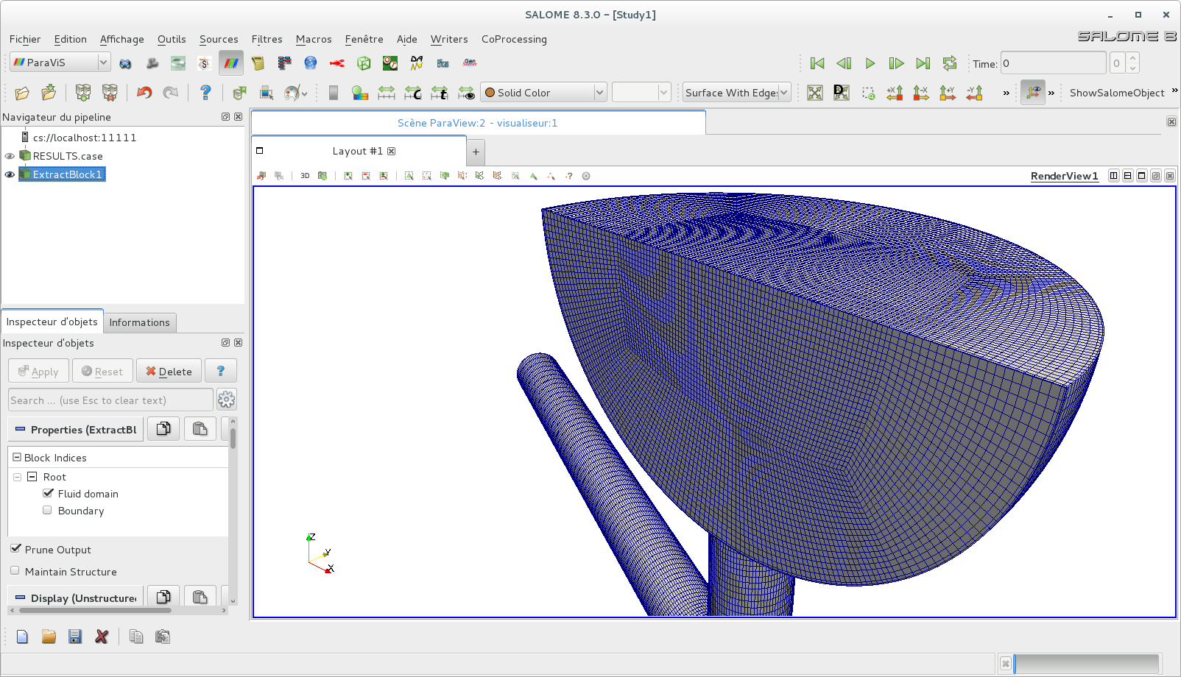Open the Fichier menu
Viewport: 1181px width, 677px height.
point(25,39)
